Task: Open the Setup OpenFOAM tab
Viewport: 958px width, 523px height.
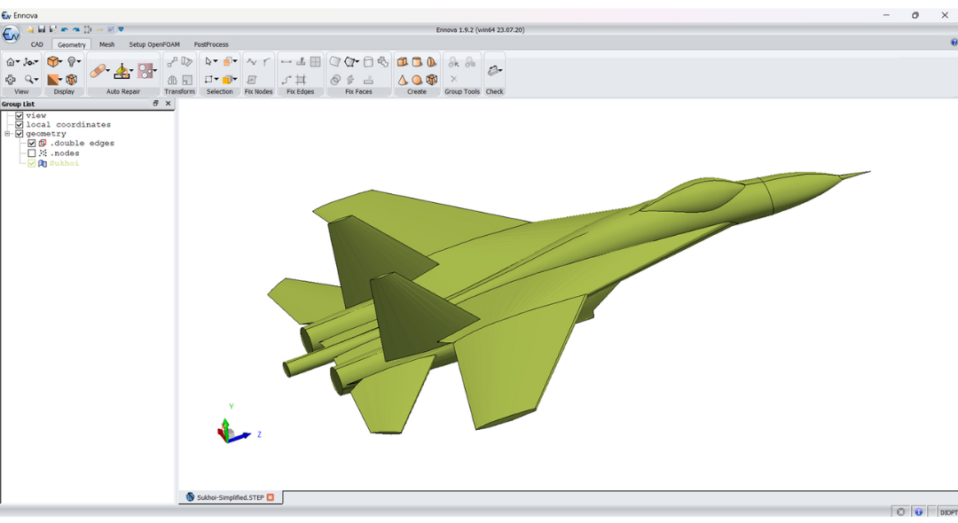Action: tap(153, 44)
